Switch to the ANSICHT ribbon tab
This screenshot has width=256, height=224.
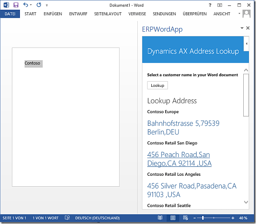tap(222, 14)
